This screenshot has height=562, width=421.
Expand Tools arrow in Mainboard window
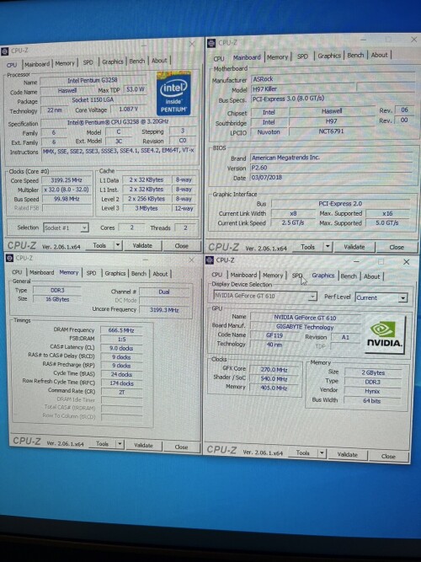328,247
